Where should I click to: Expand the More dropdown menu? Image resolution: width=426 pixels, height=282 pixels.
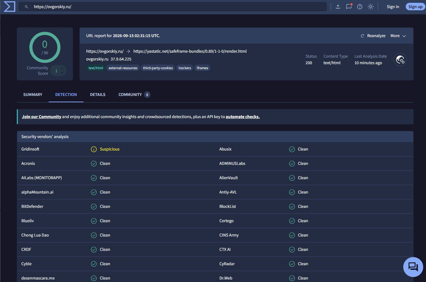point(398,36)
